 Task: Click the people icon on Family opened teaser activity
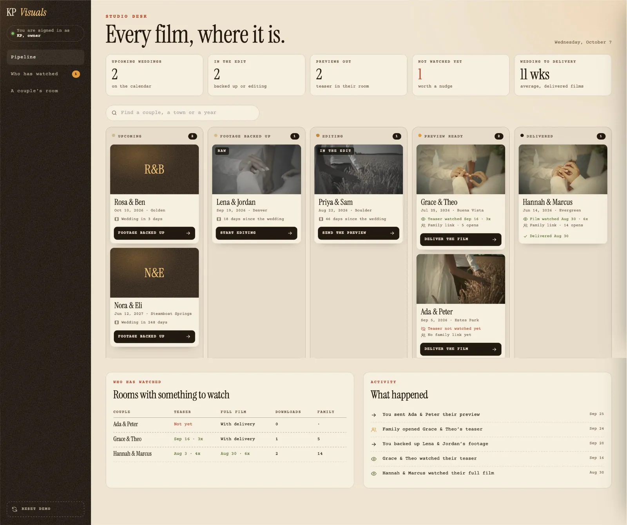[374, 430]
